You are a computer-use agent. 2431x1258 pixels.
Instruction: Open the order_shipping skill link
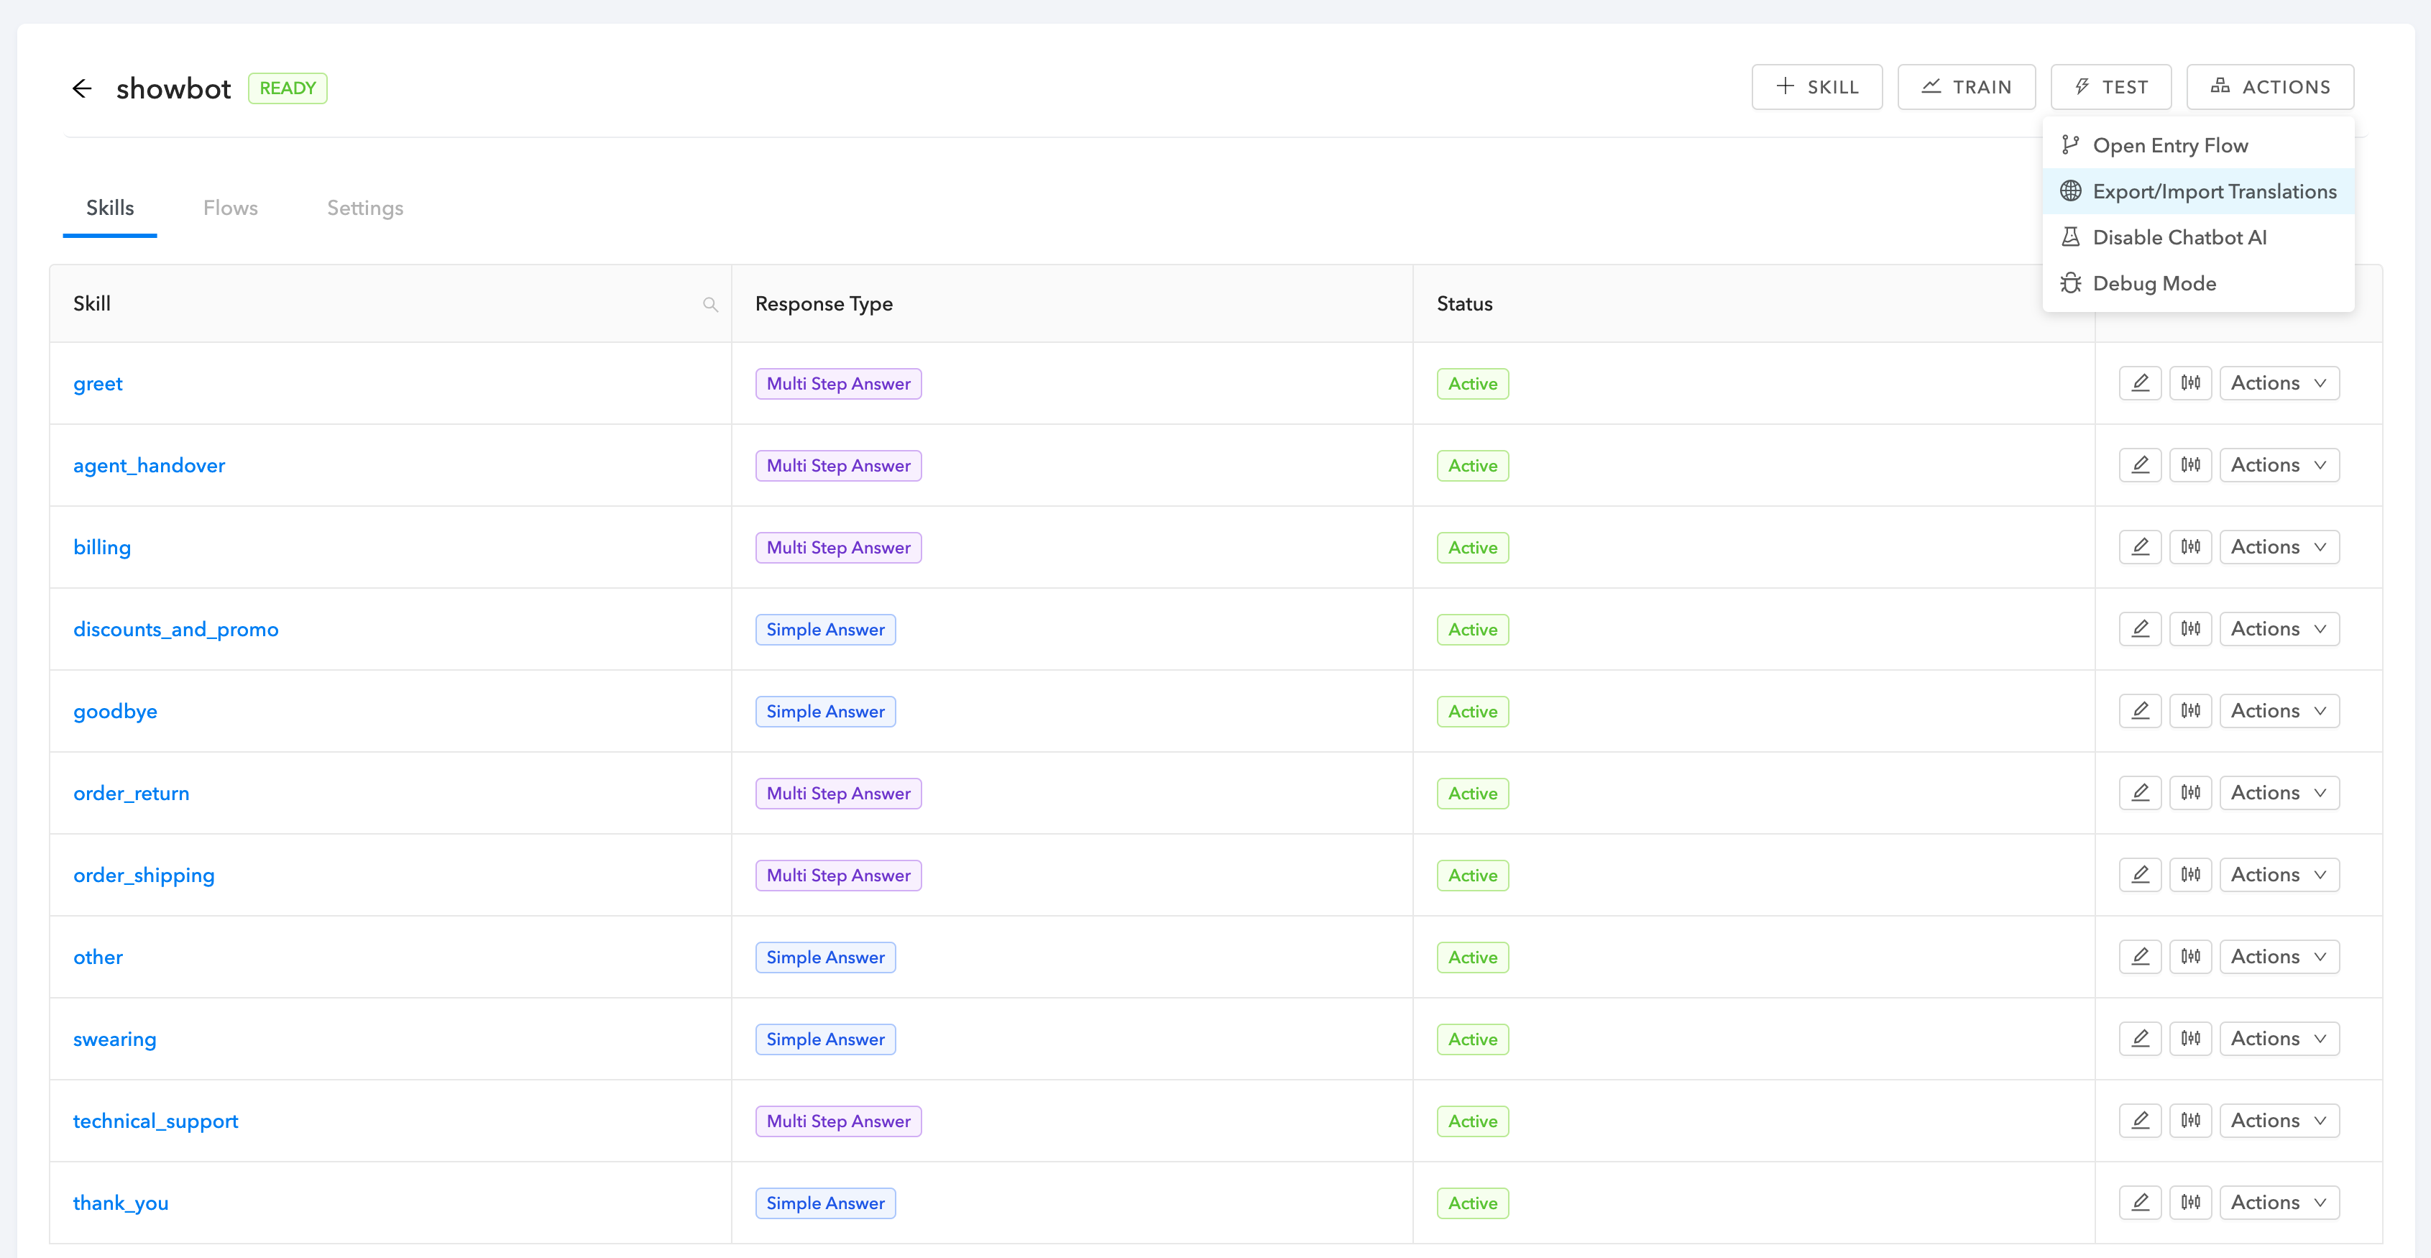click(144, 875)
